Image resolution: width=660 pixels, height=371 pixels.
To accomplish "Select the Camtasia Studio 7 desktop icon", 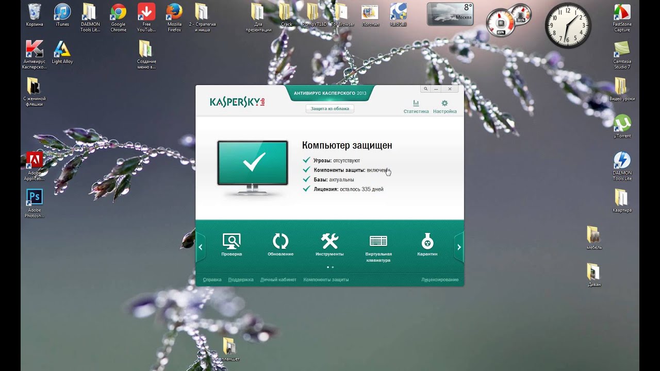I will pyautogui.click(x=622, y=55).
